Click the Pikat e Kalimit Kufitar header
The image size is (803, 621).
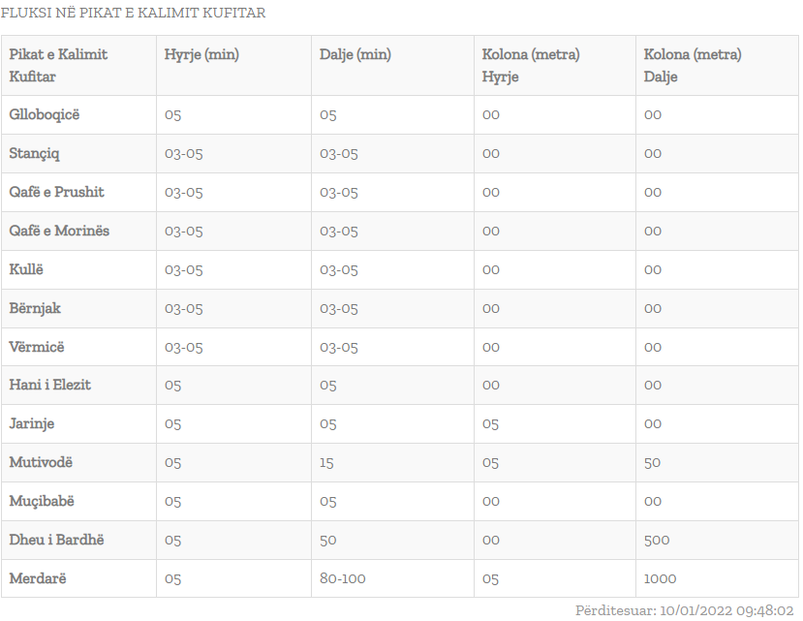tap(58, 65)
